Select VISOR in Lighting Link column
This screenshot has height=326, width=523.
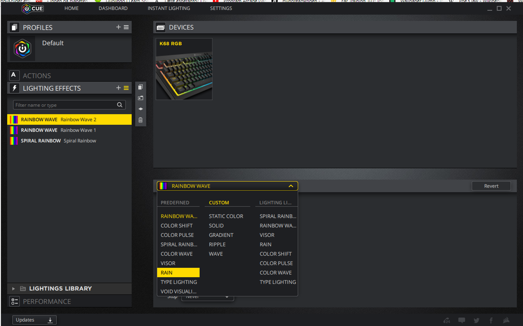[x=267, y=235]
